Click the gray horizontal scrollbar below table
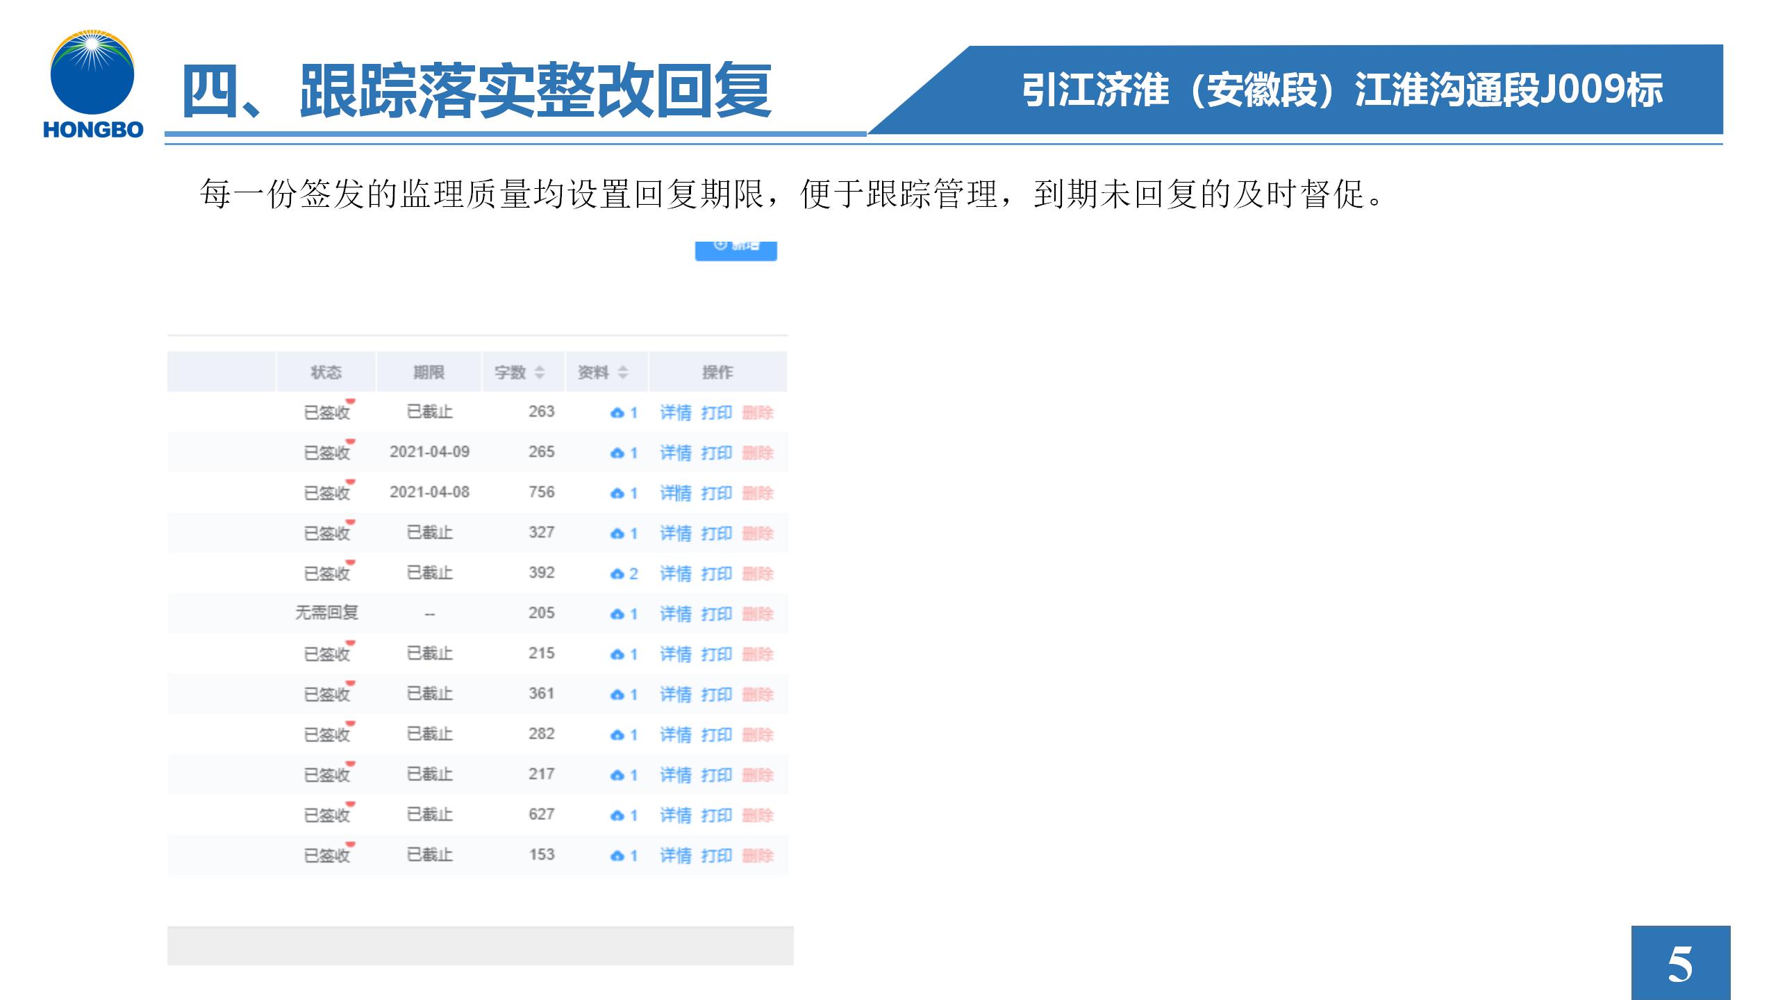Image resolution: width=1778 pixels, height=1000 pixels. pyautogui.click(x=480, y=946)
